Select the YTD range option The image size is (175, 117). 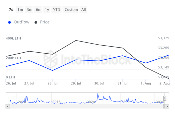pos(56,10)
